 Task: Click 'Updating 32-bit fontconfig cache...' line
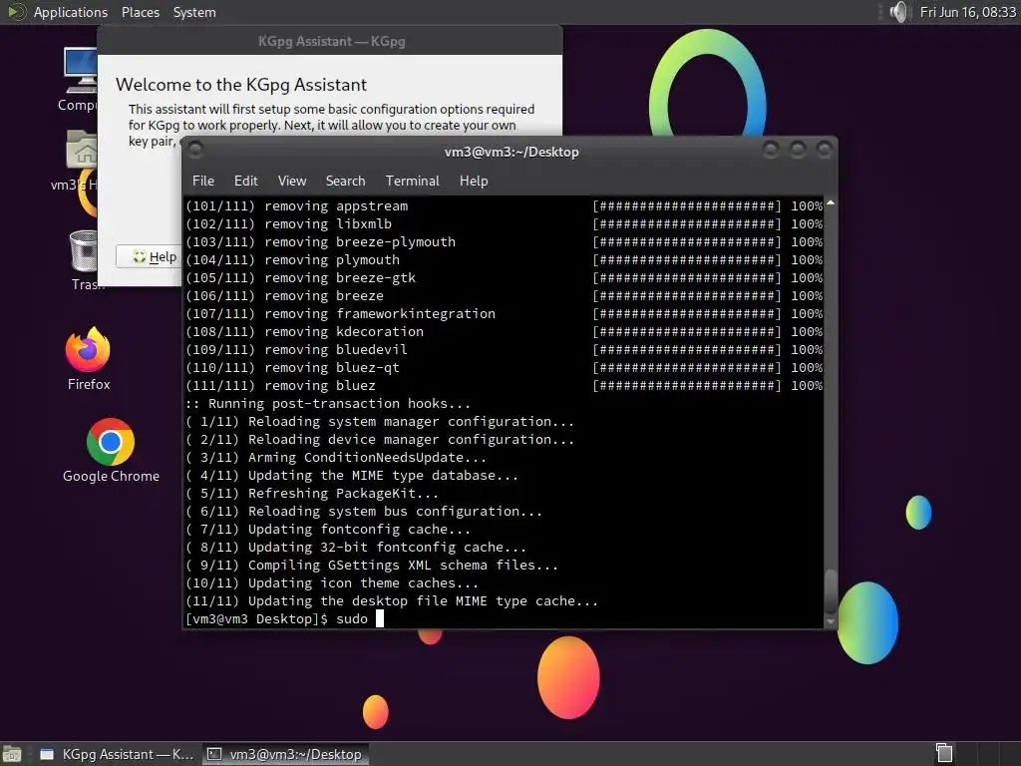tap(356, 548)
